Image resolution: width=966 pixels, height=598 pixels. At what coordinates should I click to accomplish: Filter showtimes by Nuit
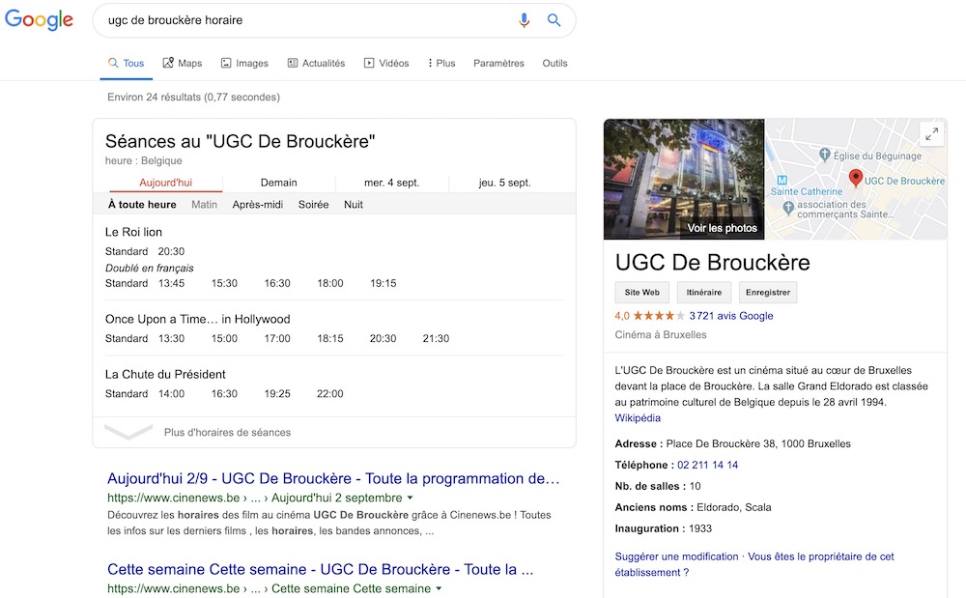pos(353,205)
